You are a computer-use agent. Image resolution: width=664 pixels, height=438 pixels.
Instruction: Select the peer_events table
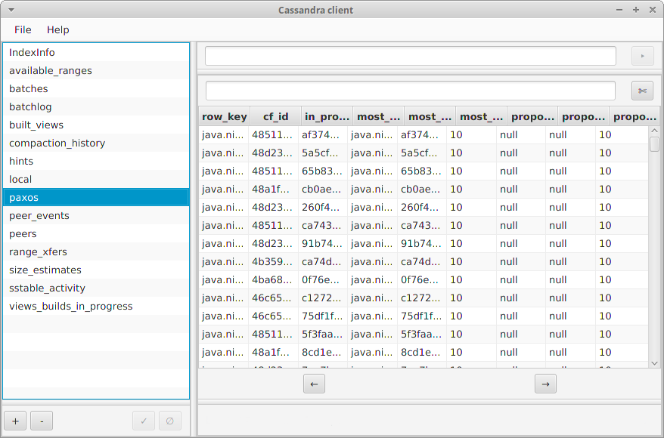pyautogui.click(x=96, y=216)
